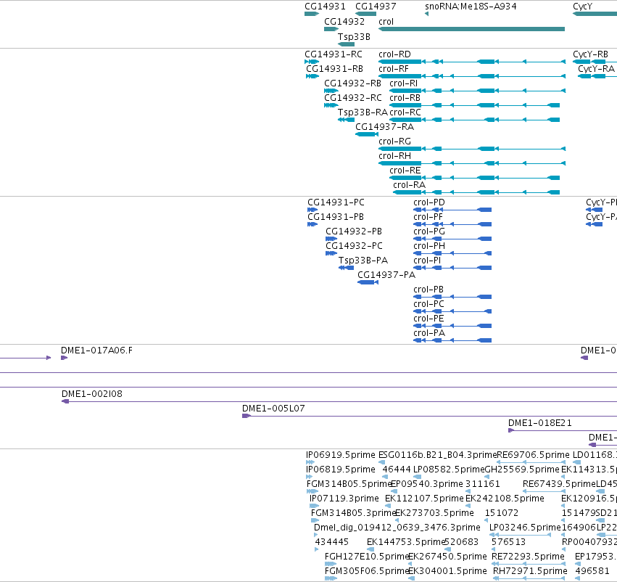Viewport: 617px width, 582px height.
Task: Click the CG14937 gene label
Action: point(376,7)
